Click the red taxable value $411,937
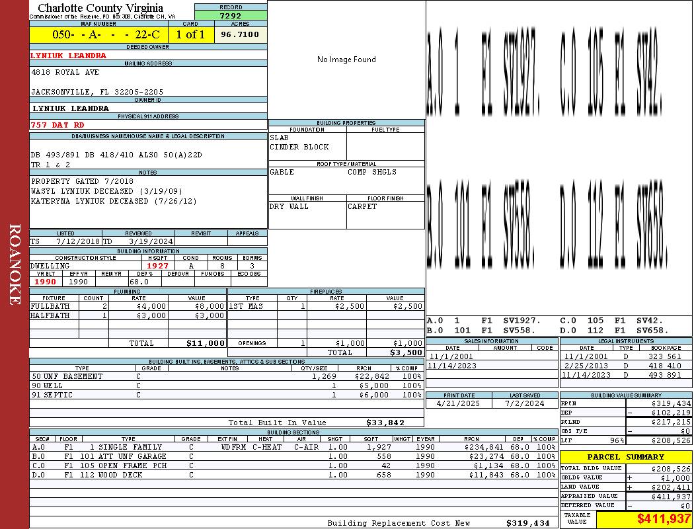Image resolution: width=694 pixels, height=529 pixels. pyautogui.click(x=664, y=518)
